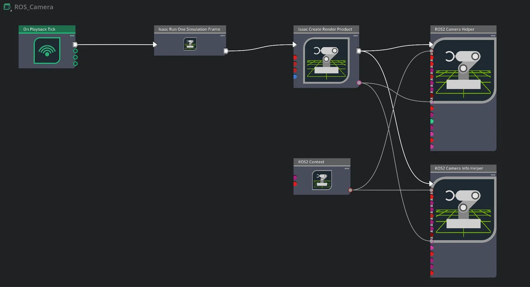This screenshot has height=287, width=530.
Task: Click the pink output port of Isaac Create Render Product
Action: (x=359, y=82)
